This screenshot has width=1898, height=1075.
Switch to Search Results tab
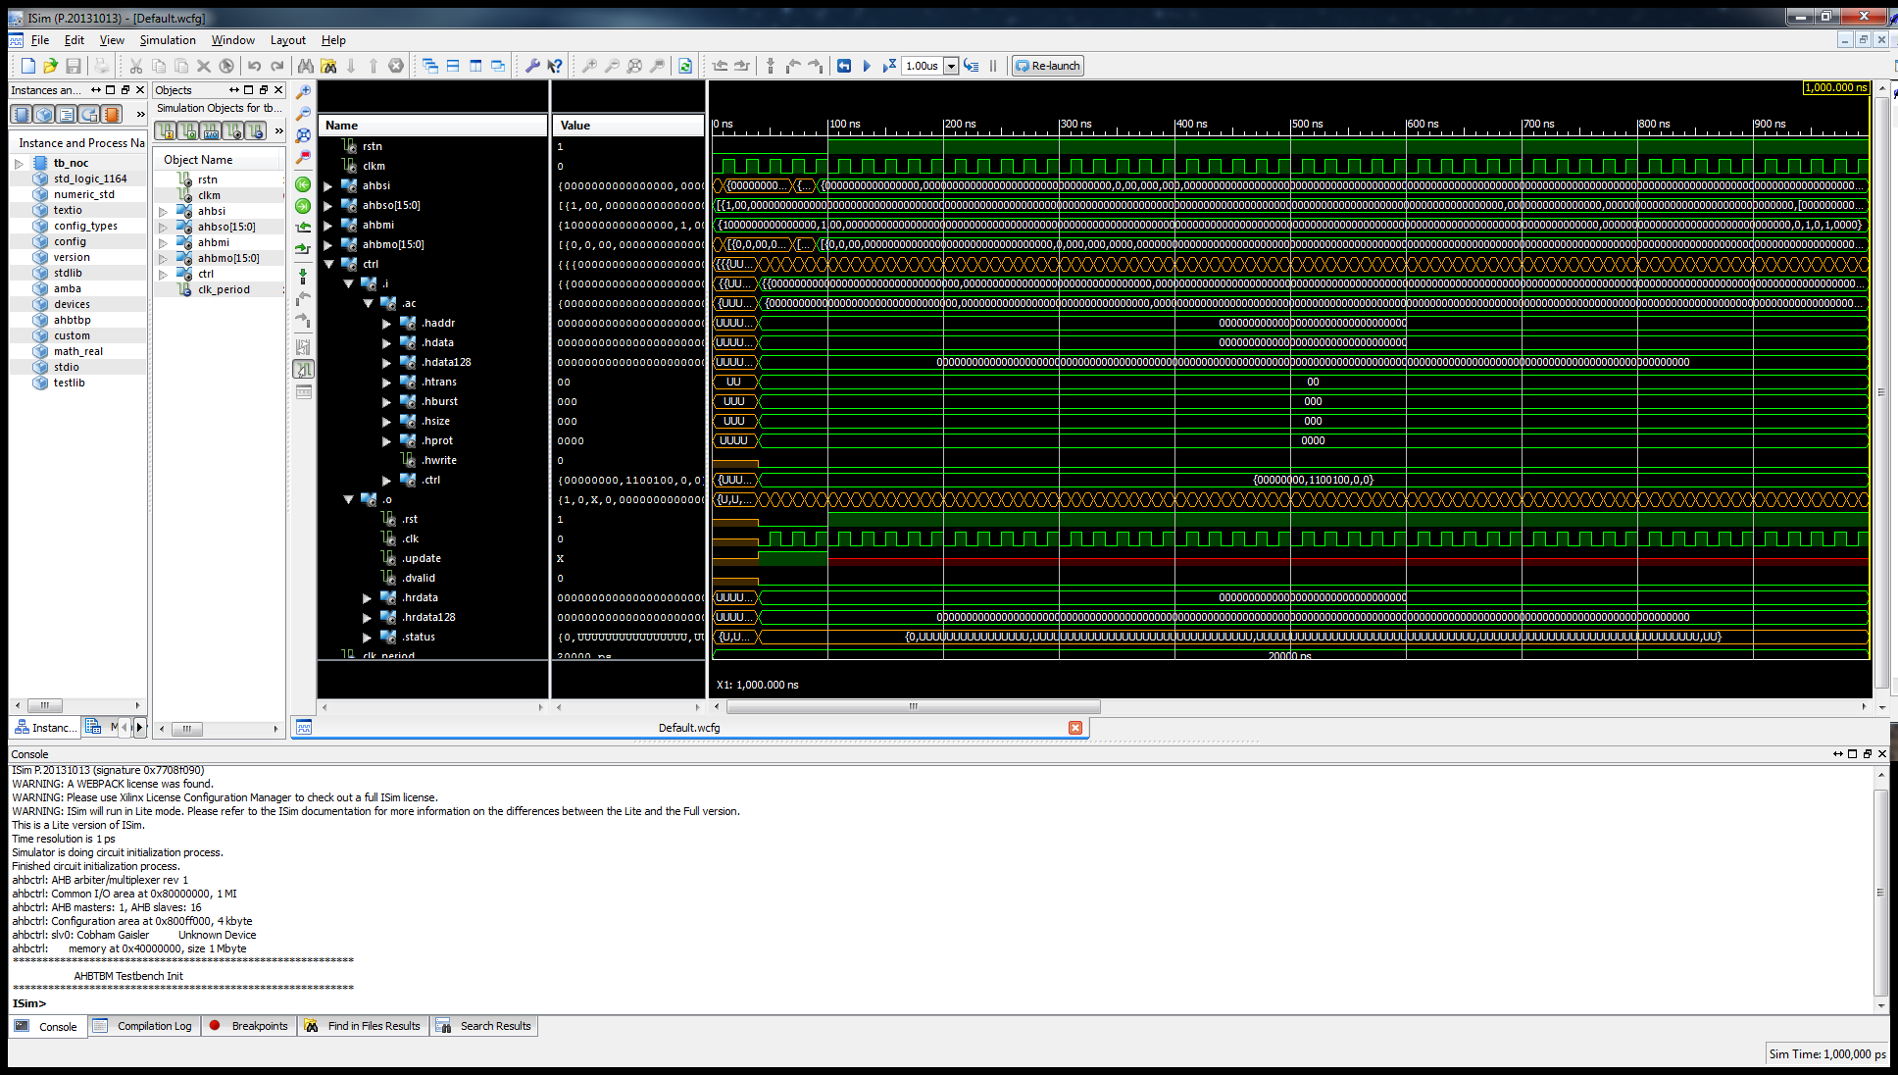pyautogui.click(x=485, y=1026)
